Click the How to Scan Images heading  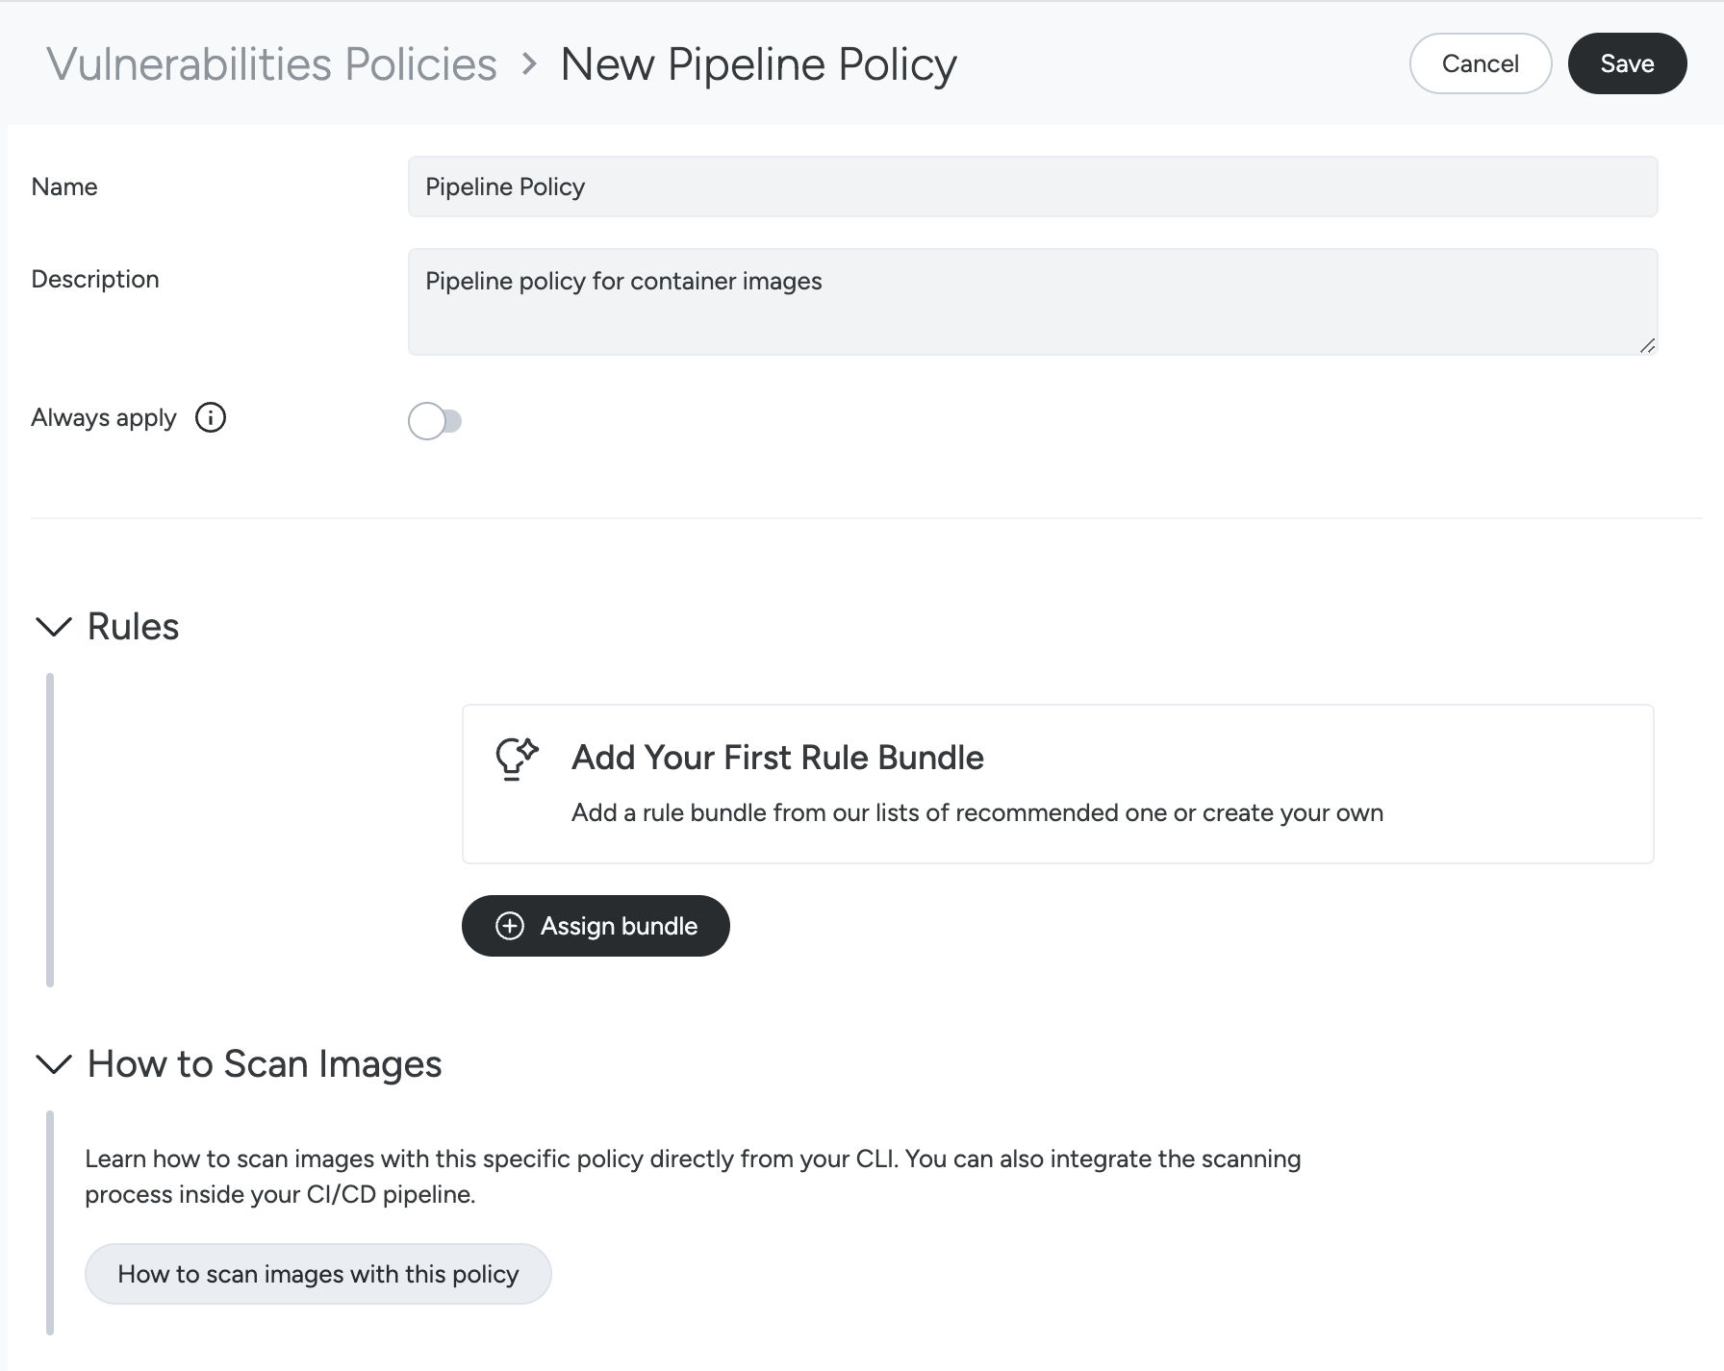click(265, 1064)
